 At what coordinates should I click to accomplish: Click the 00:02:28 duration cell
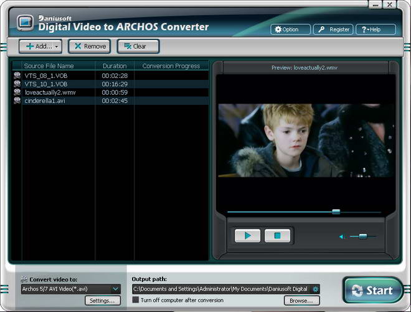click(x=115, y=76)
